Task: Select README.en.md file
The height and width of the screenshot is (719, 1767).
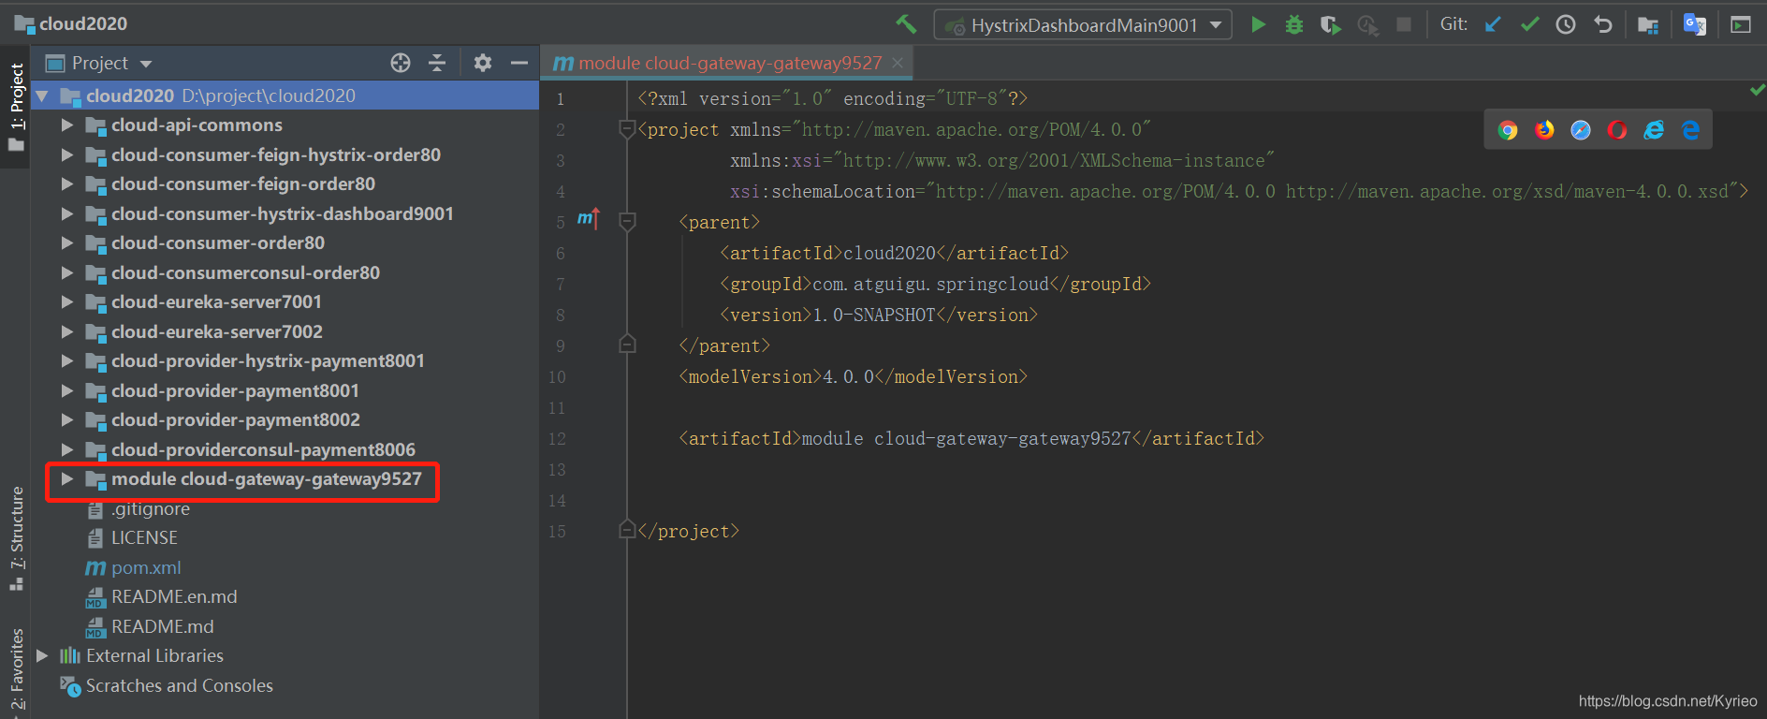Action: [174, 597]
